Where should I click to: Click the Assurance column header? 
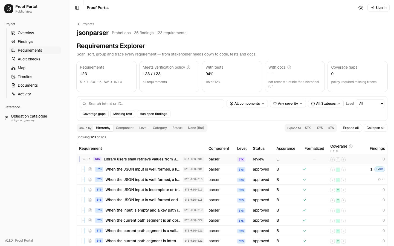click(286, 148)
